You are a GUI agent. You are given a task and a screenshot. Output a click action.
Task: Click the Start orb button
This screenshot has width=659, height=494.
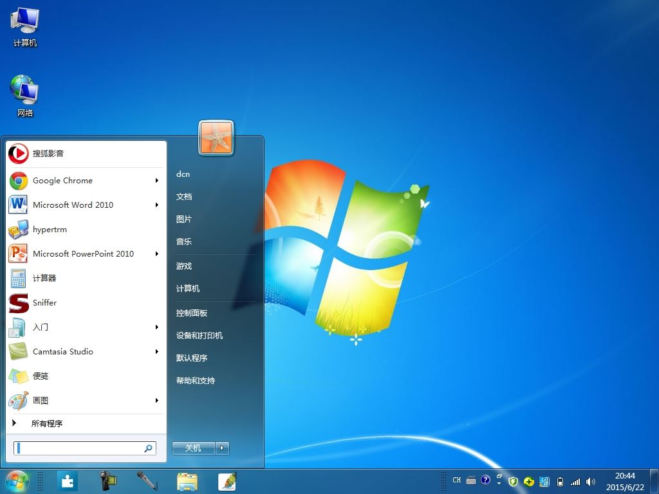pos(17,481)
